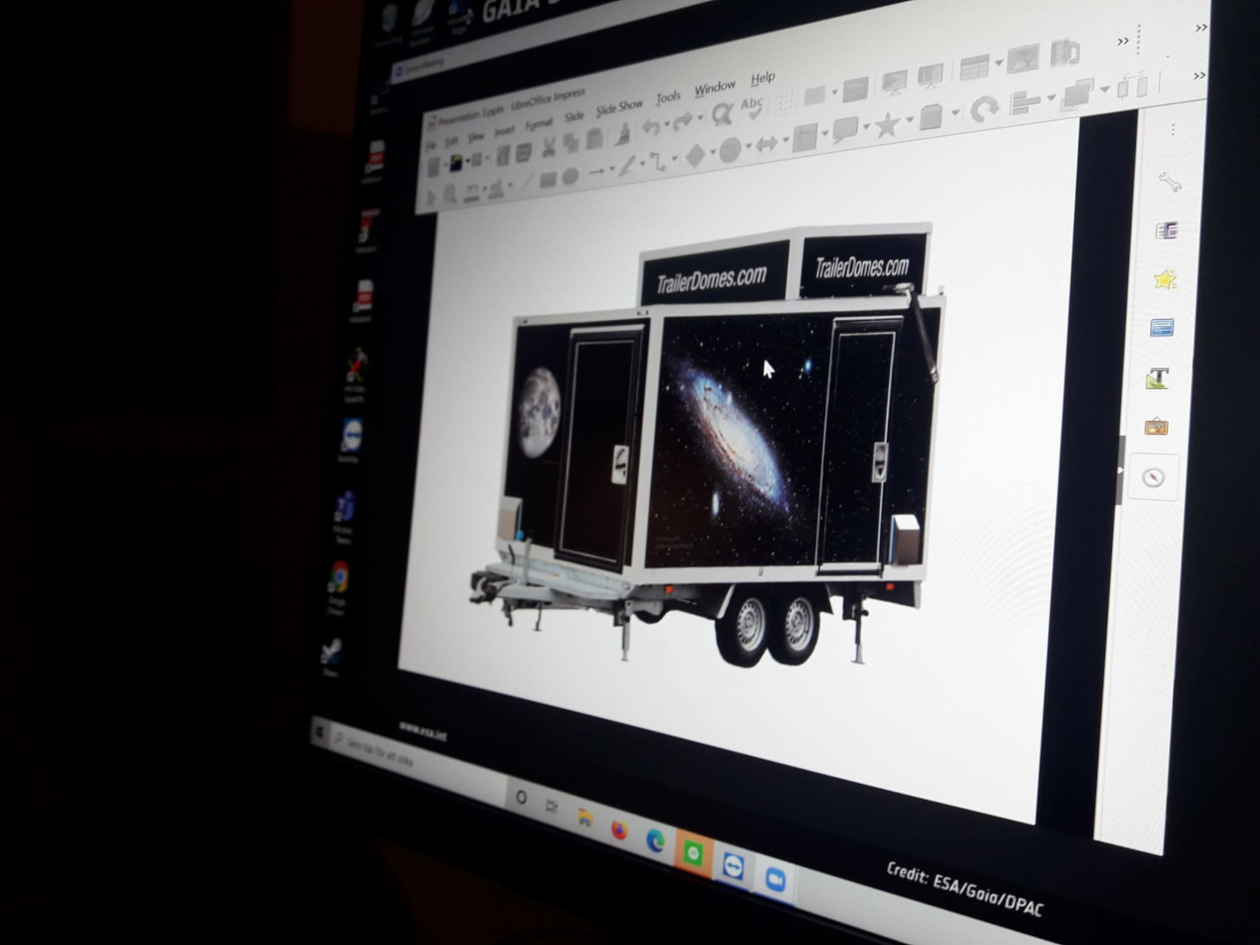Open sidebar Master Slides deck
Screen dimensions: 1260x945
tap(1162, 328)
